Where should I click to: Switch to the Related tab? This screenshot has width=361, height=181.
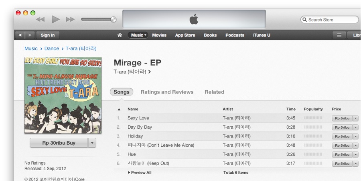214,92
